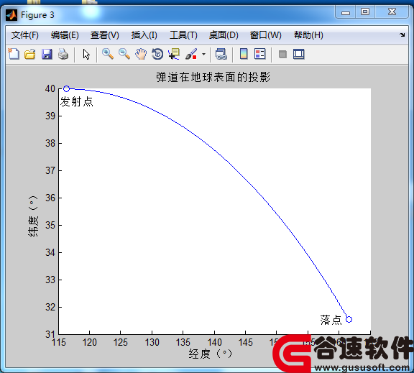The image size is (414, 373).
Task: Expand the brush color dropdown arrow
Action: tap(203, 55)
